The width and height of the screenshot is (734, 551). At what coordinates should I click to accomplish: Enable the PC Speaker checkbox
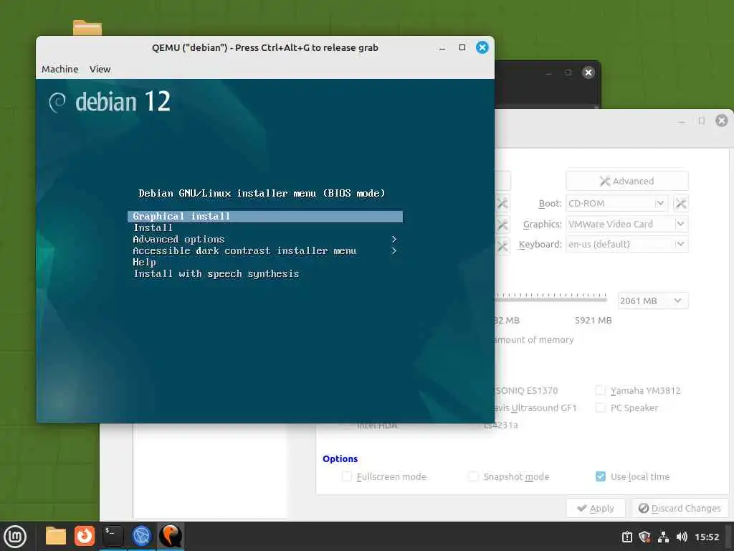coord(600,408)
